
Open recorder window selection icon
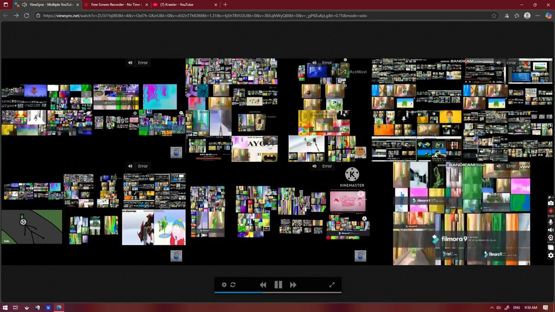coord(551,247)
